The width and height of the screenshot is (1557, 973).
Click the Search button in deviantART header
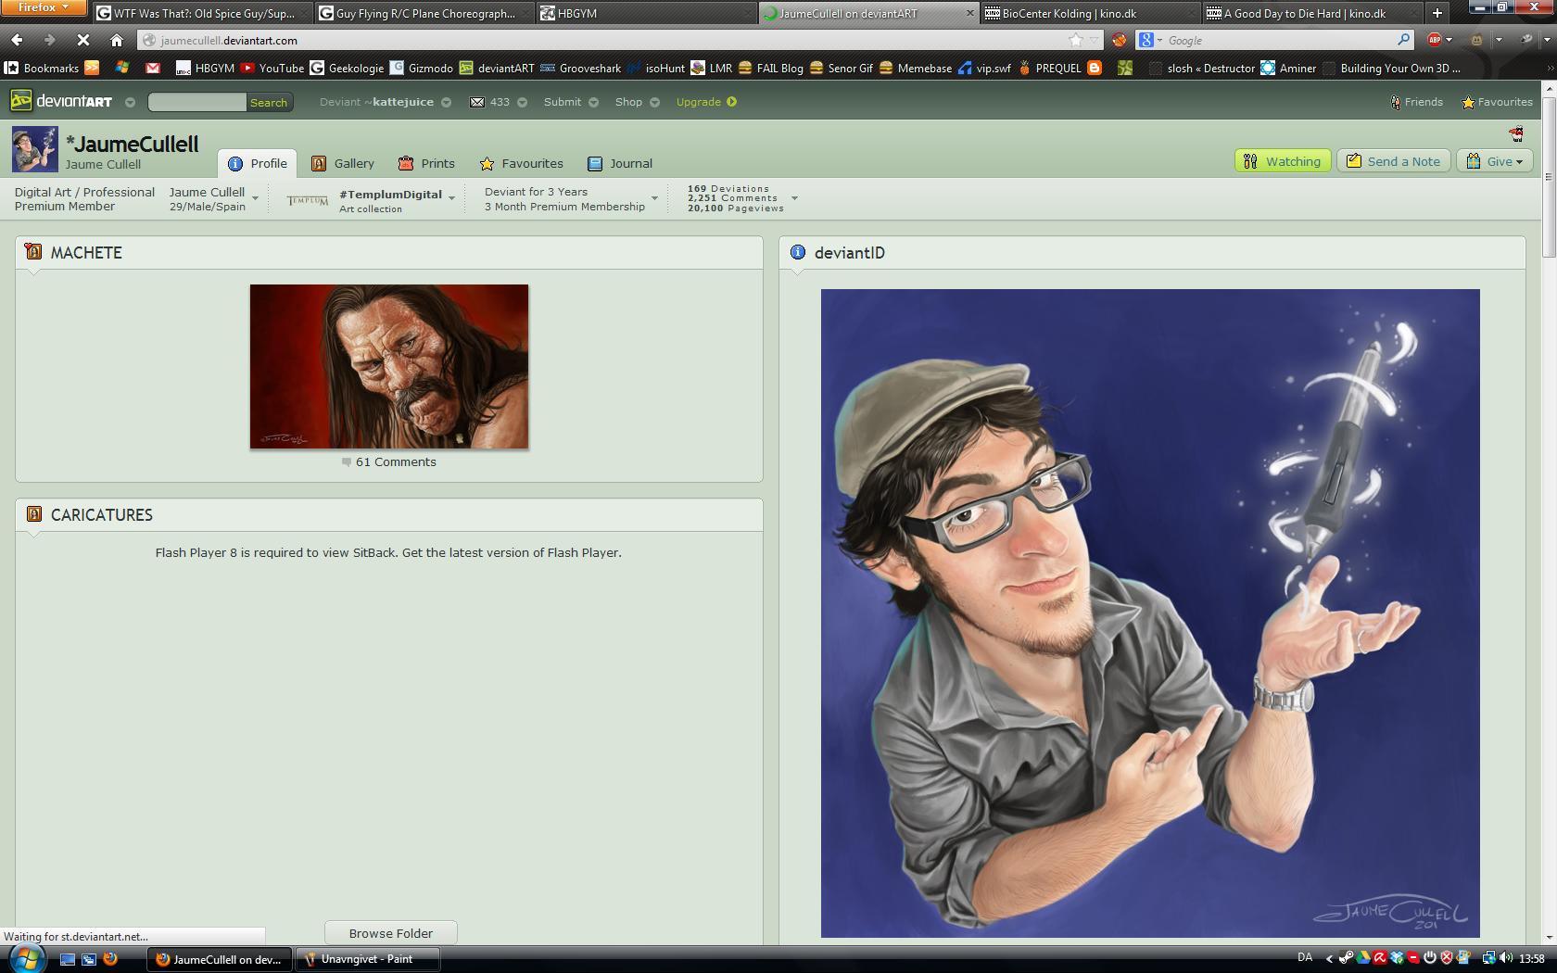[269, 102]
